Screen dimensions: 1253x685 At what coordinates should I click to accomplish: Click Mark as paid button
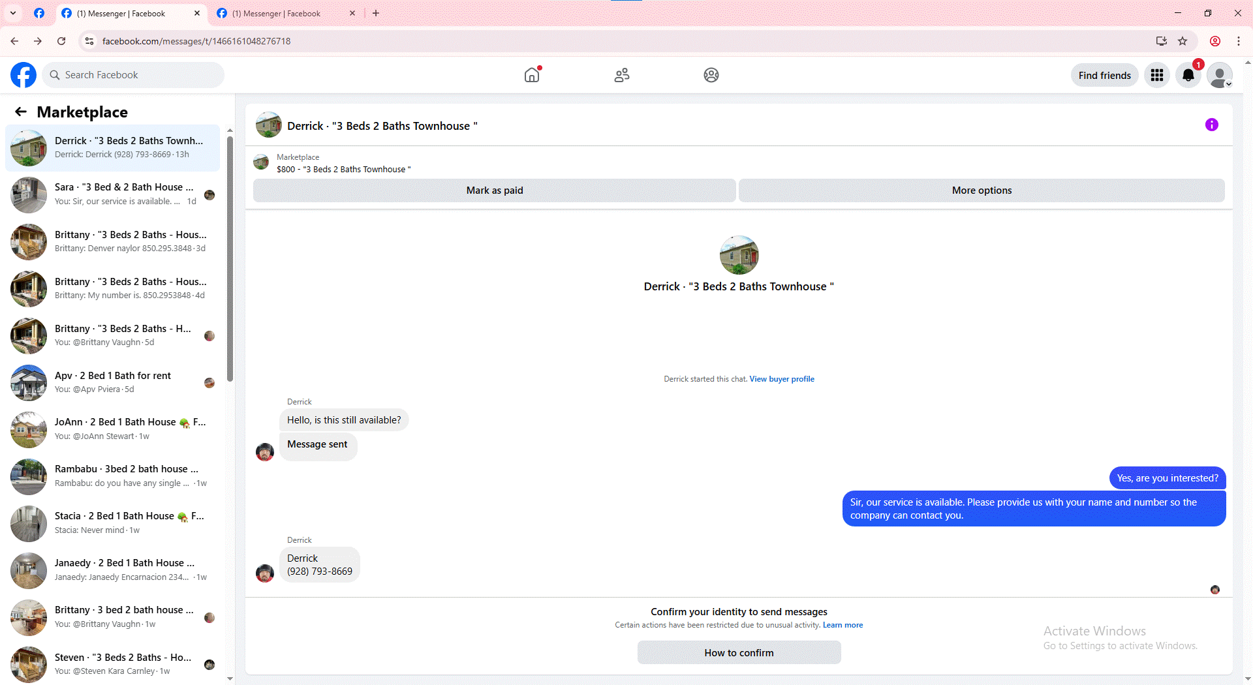click(x=495, y=190)
